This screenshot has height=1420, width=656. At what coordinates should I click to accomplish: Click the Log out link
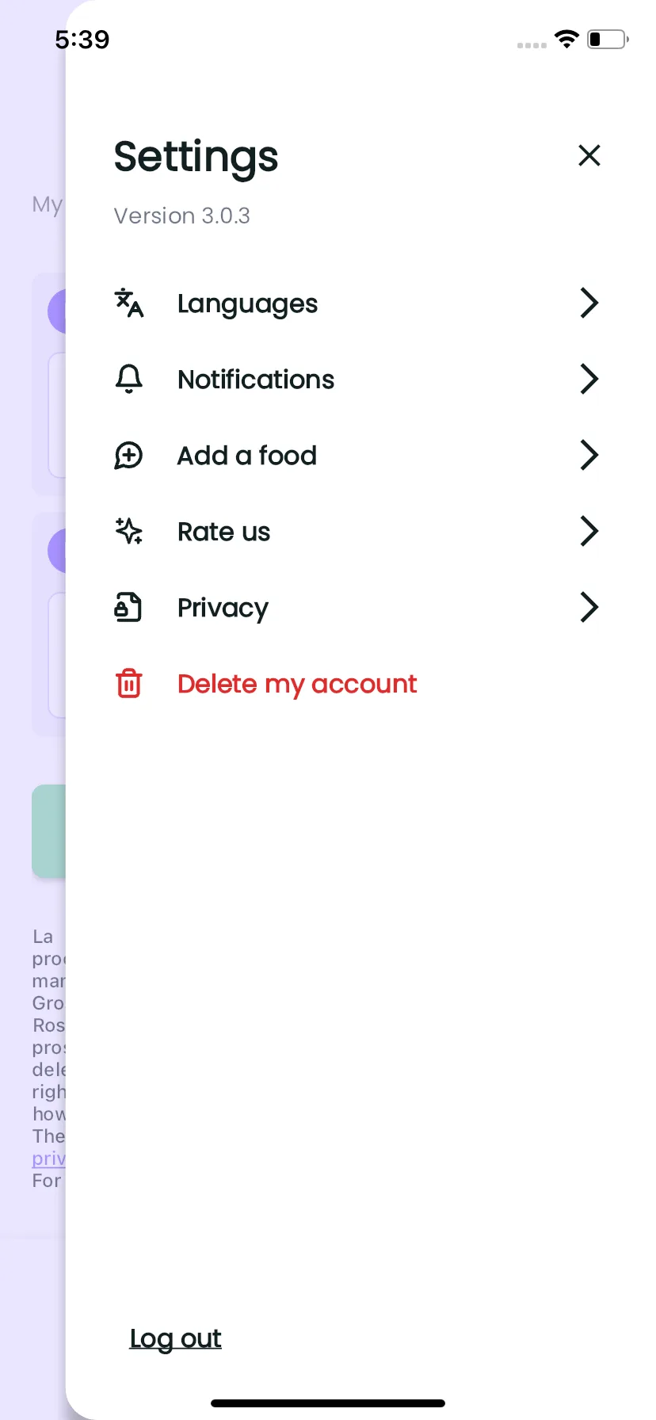pos(175,1338)
